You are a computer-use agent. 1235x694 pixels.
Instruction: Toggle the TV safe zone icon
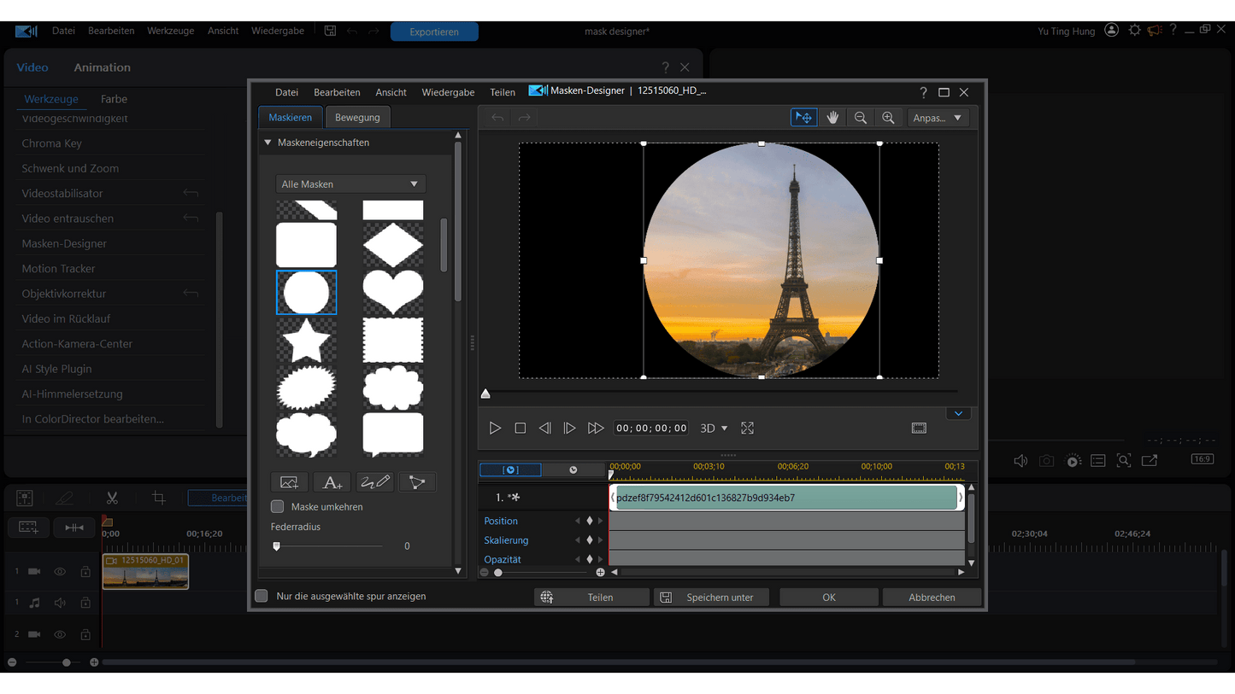919,429
